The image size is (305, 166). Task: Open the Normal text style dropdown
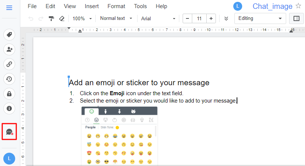click(x=116, y=18)
